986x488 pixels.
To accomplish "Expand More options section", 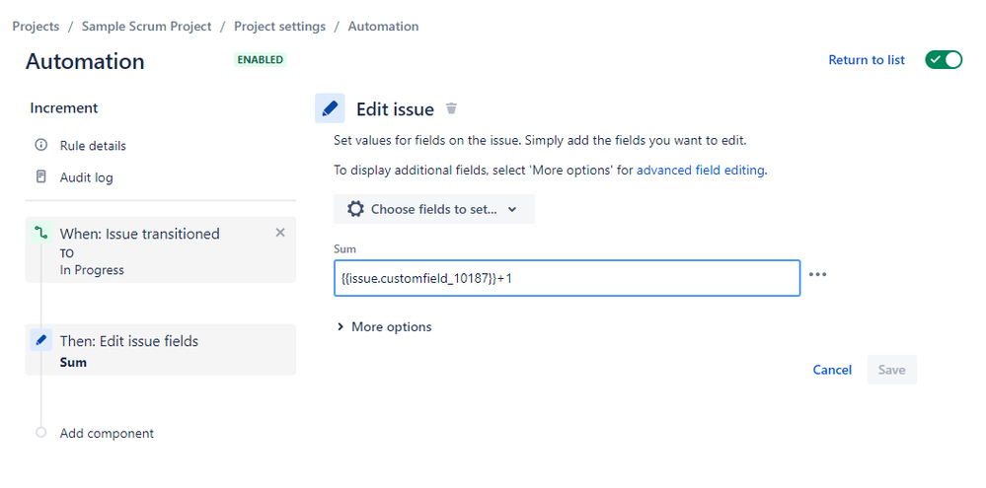I will tap(384, 326).
